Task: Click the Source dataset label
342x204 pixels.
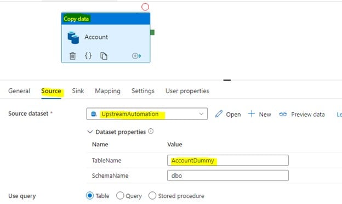Action: (29, 114)
